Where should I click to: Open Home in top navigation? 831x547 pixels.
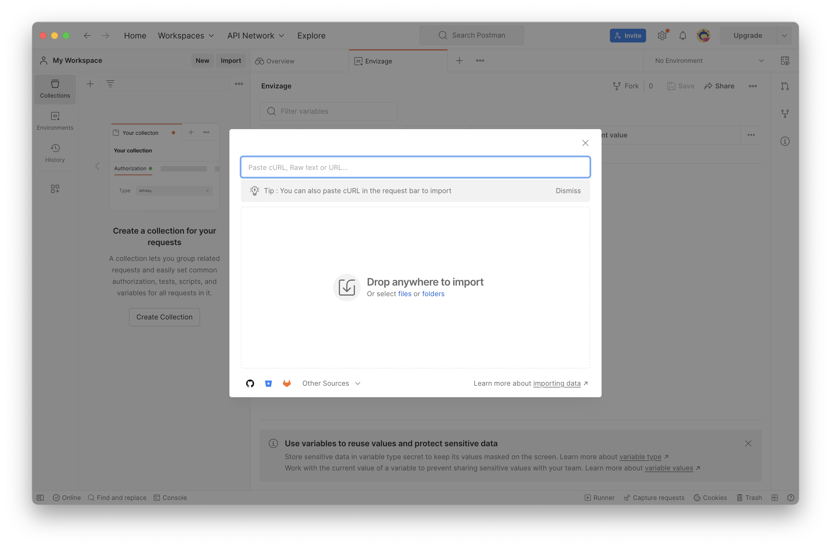135,36
